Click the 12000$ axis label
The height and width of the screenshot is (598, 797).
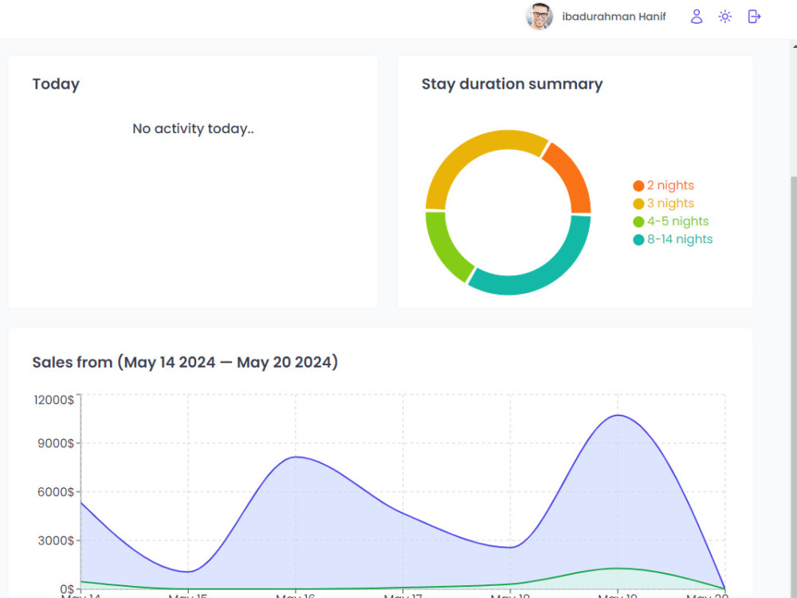pos(54,399)
